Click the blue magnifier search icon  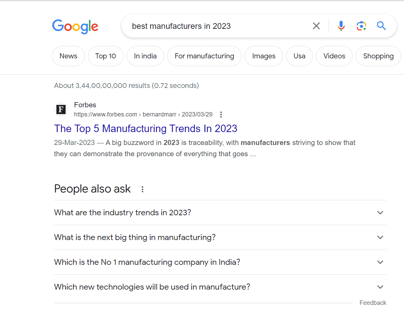pyautogui.click(x=381, y=26)
